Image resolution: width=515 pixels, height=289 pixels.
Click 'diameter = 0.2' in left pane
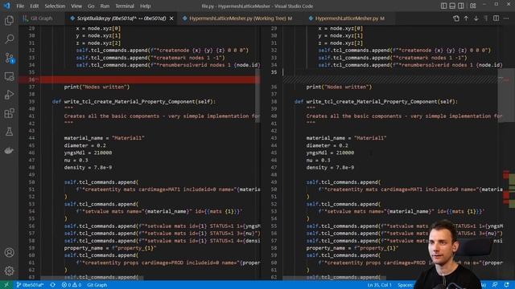click(84, 145)
